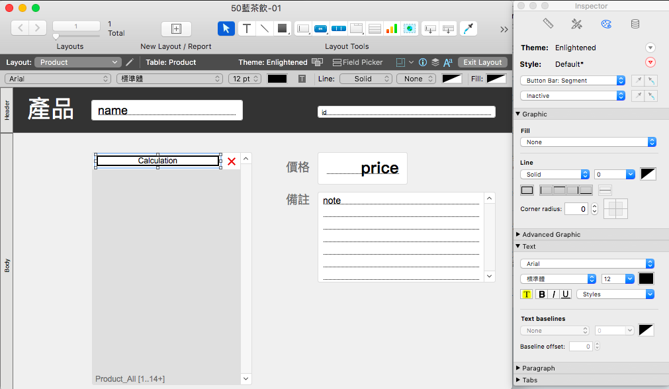Toggle the yellow text highlight button
This screenshot has width=669, height=389.
tap(527, 294)
